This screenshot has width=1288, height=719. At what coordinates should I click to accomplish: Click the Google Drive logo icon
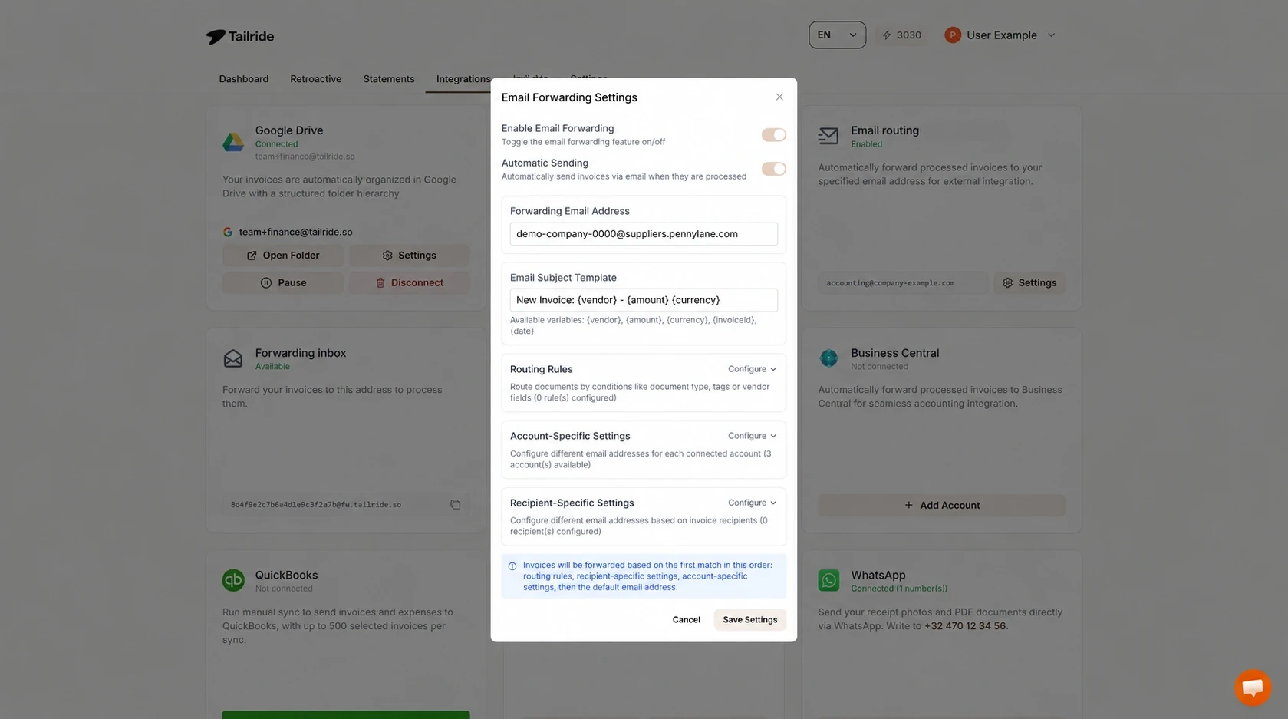[x=233, y=142]
